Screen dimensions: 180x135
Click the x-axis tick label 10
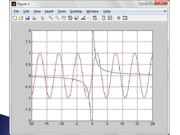tap(122, 124)
